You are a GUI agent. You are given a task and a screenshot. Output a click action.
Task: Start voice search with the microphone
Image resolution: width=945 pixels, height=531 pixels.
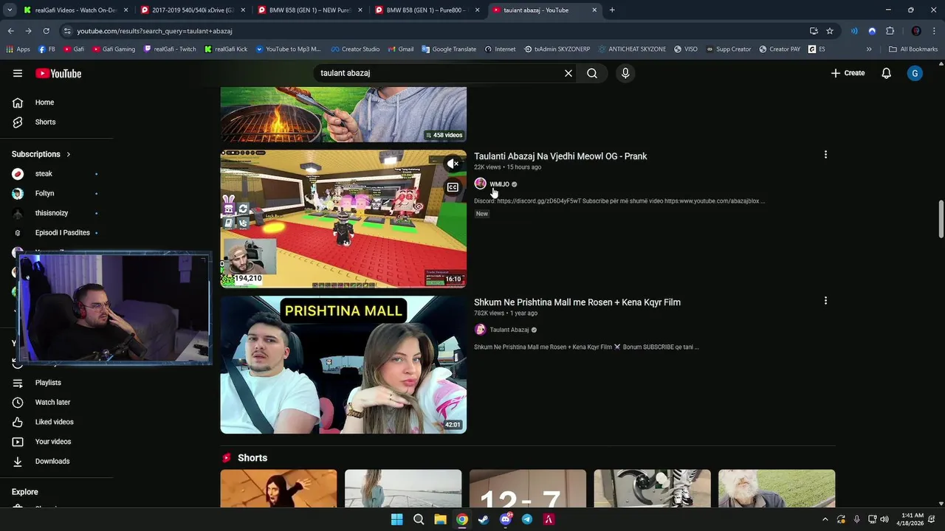click(x=625, y=73)
